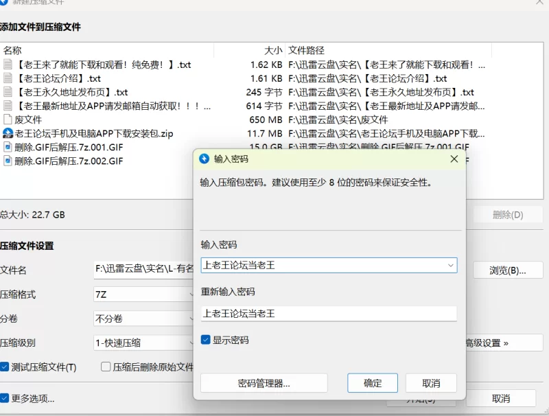Click the 删除(D) button
The width and height of the screenshot is (549, 416).
coord(508,215)
